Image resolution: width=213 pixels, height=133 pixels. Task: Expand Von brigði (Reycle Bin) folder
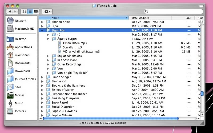(48, 73)
